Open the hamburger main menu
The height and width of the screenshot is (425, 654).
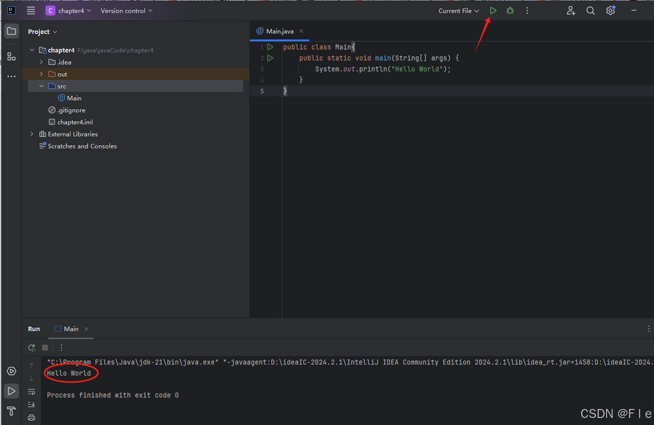[31, 10]
